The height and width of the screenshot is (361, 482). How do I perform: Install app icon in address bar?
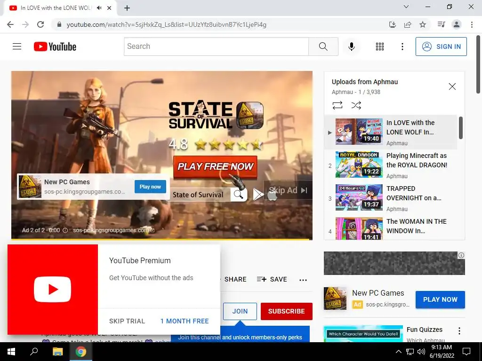coord(392,24)
